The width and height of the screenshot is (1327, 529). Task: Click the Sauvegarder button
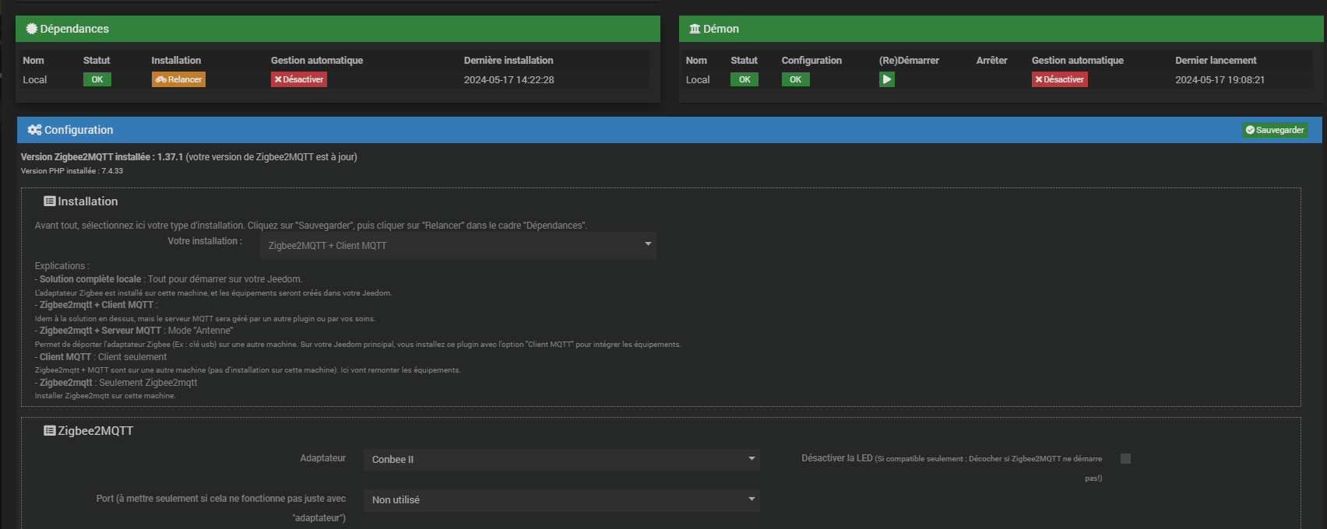coord(1275,130)
